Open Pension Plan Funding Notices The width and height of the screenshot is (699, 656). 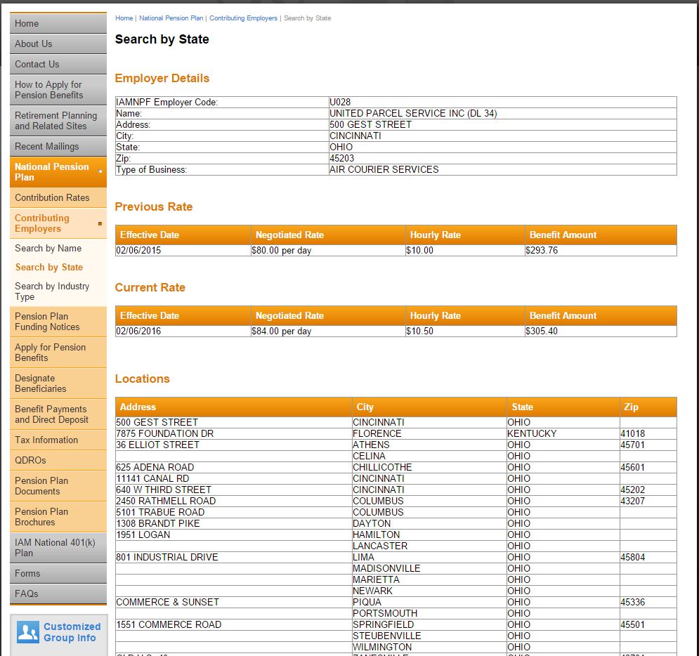58,322
